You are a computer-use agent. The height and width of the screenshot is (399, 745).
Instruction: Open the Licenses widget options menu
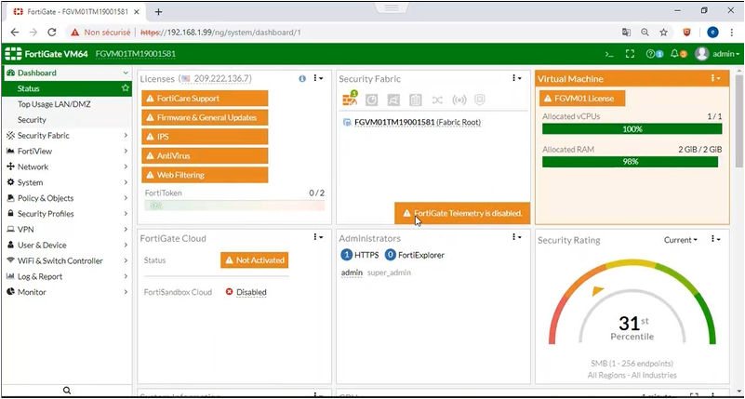[318, 79]
